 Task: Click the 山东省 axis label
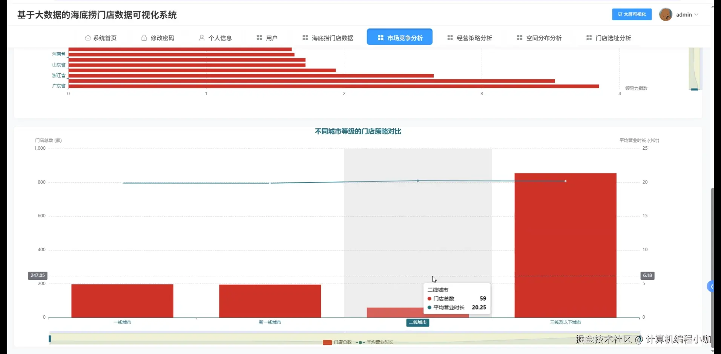coord(59,65)
